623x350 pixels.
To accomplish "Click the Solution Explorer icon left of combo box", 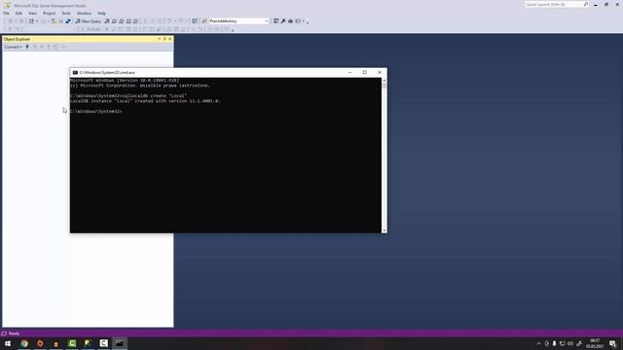I will click(x=195, y=21).
